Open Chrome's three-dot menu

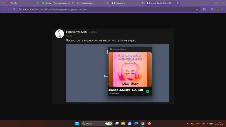(x=223, y=9)
